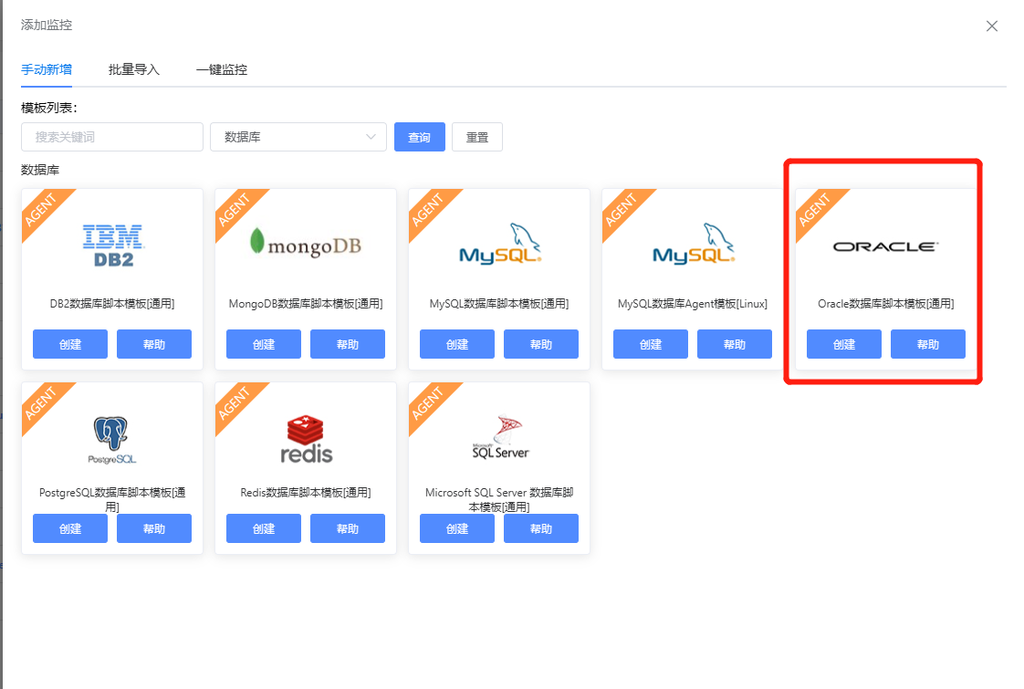Click 帮助 on Oracle template
The image size is (1024, 689).
[x=928, y=344]
